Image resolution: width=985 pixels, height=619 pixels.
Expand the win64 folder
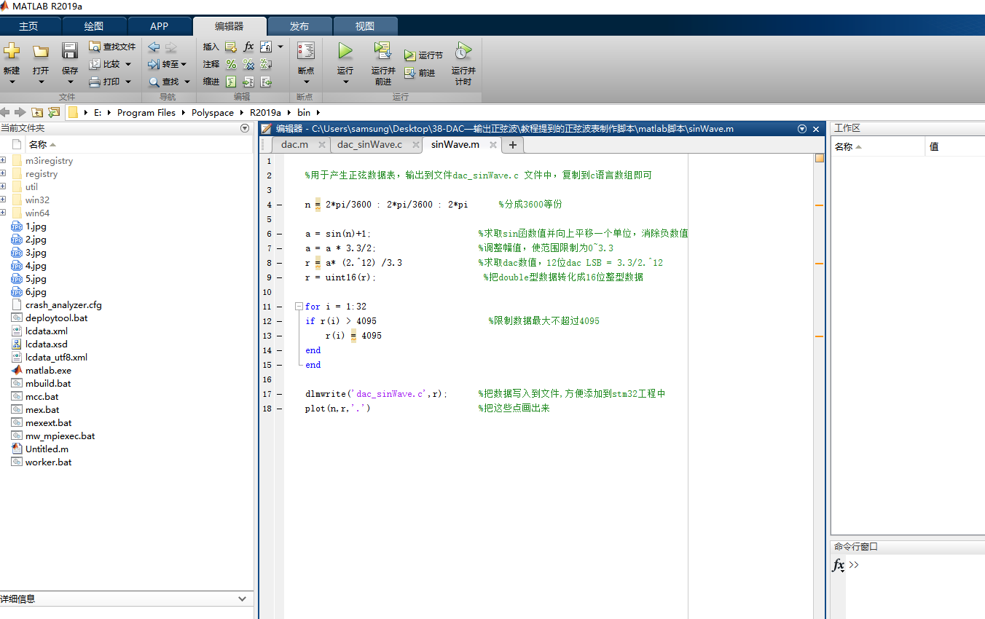click(3, 213)
